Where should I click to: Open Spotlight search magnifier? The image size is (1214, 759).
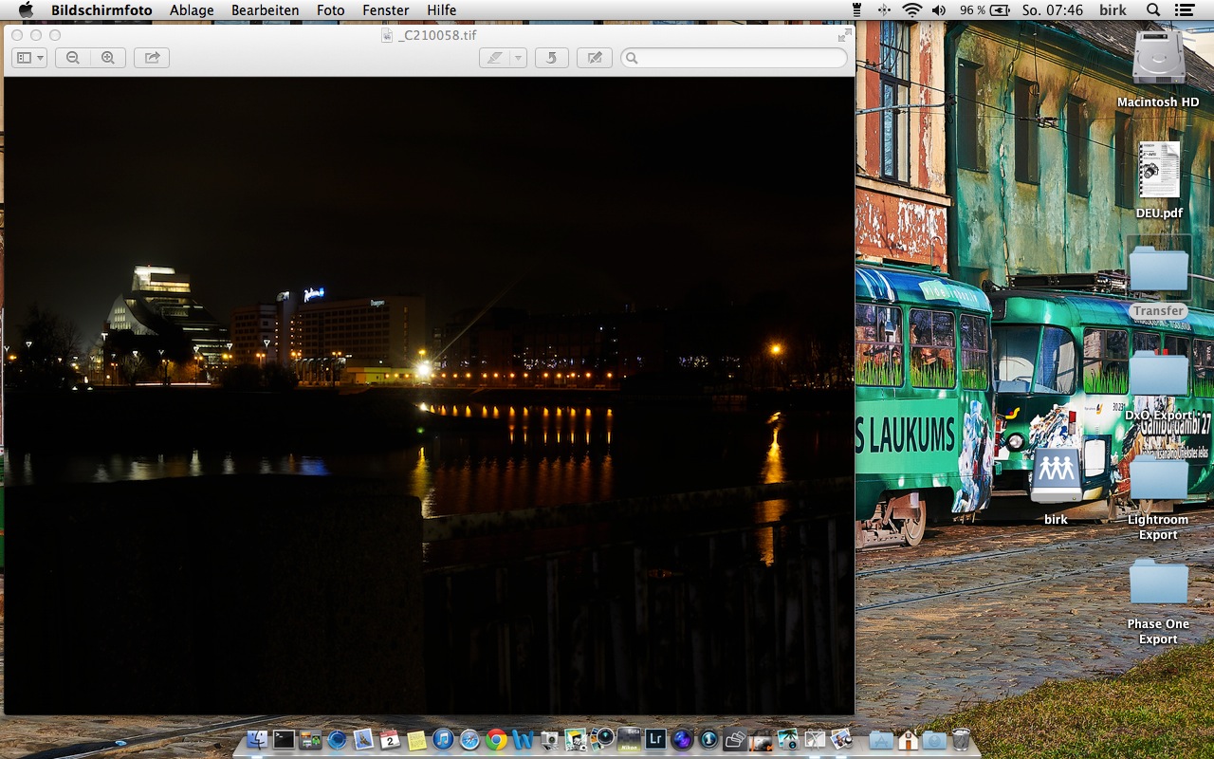[1153, 10]
